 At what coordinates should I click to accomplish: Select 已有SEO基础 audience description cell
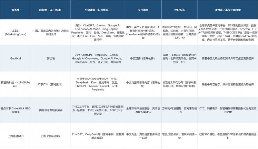pyautogui.click(x=228, y=136)
